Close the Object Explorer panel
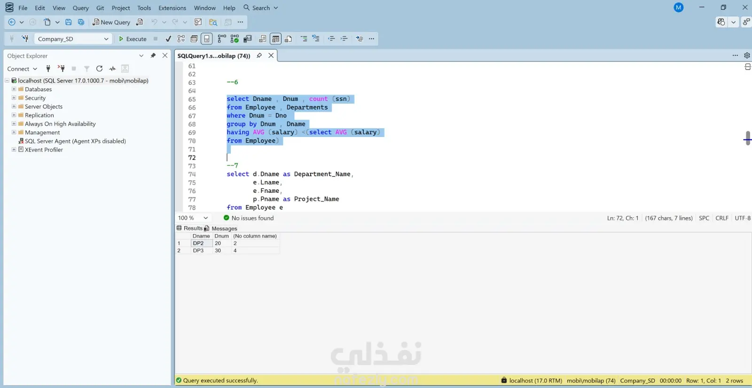The height and width of the screenshot is (388, 752). [165, 56]
